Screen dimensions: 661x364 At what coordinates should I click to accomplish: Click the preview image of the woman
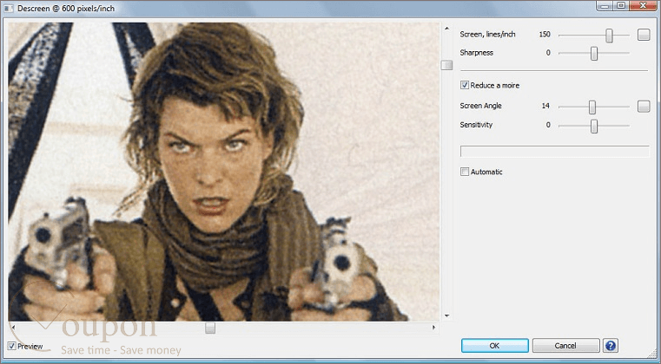click(x=224, y=172)
